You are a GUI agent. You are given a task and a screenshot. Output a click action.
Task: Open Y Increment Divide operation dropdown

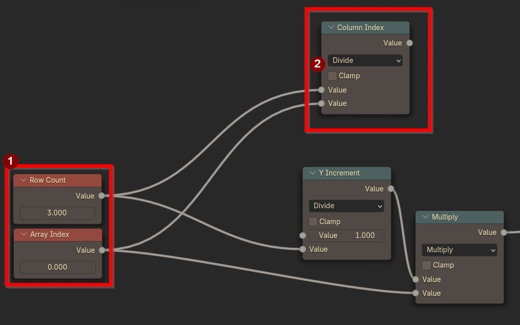pos(346,206)
